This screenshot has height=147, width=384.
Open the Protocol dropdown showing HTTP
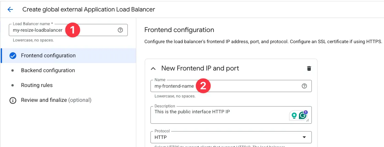pyautogui.click(x=230, y=137)
